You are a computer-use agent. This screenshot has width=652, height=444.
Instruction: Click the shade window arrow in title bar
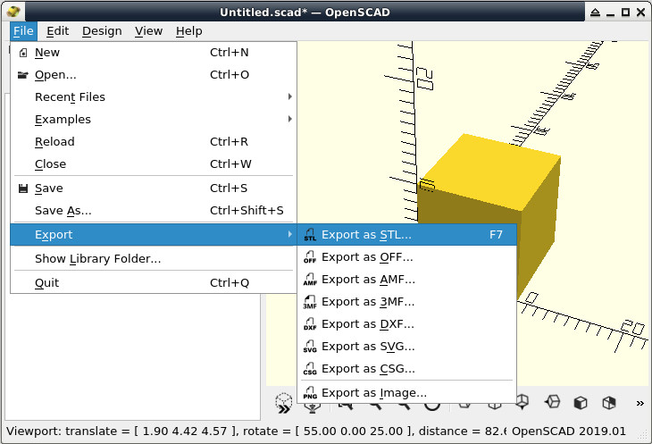point(595,13)
